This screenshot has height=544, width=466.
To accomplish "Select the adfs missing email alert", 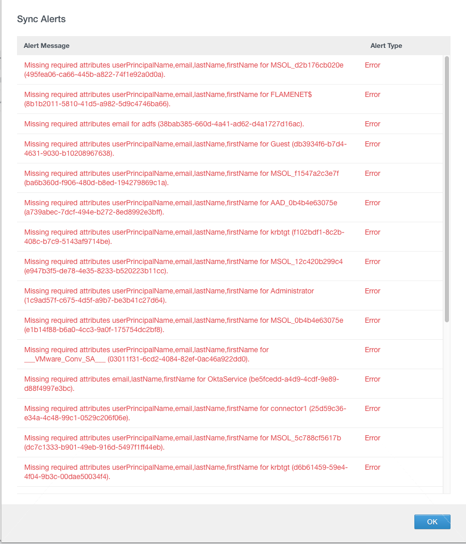I will [164, 124].
